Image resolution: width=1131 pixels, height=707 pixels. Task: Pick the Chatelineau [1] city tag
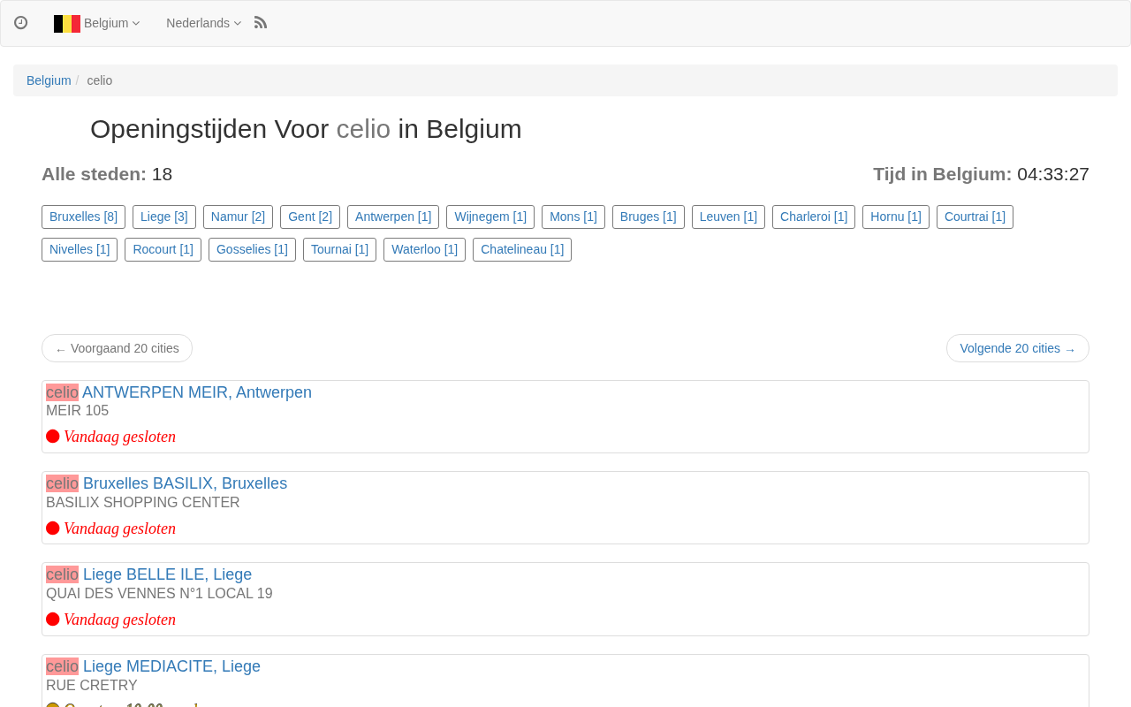(522, 249)
